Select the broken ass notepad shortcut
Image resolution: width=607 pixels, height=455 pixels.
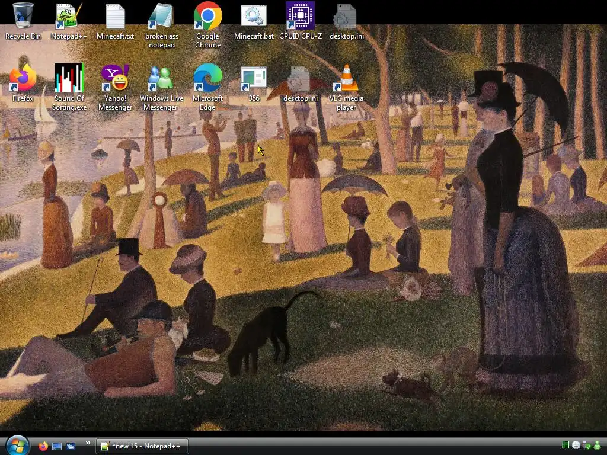[162, 25]
